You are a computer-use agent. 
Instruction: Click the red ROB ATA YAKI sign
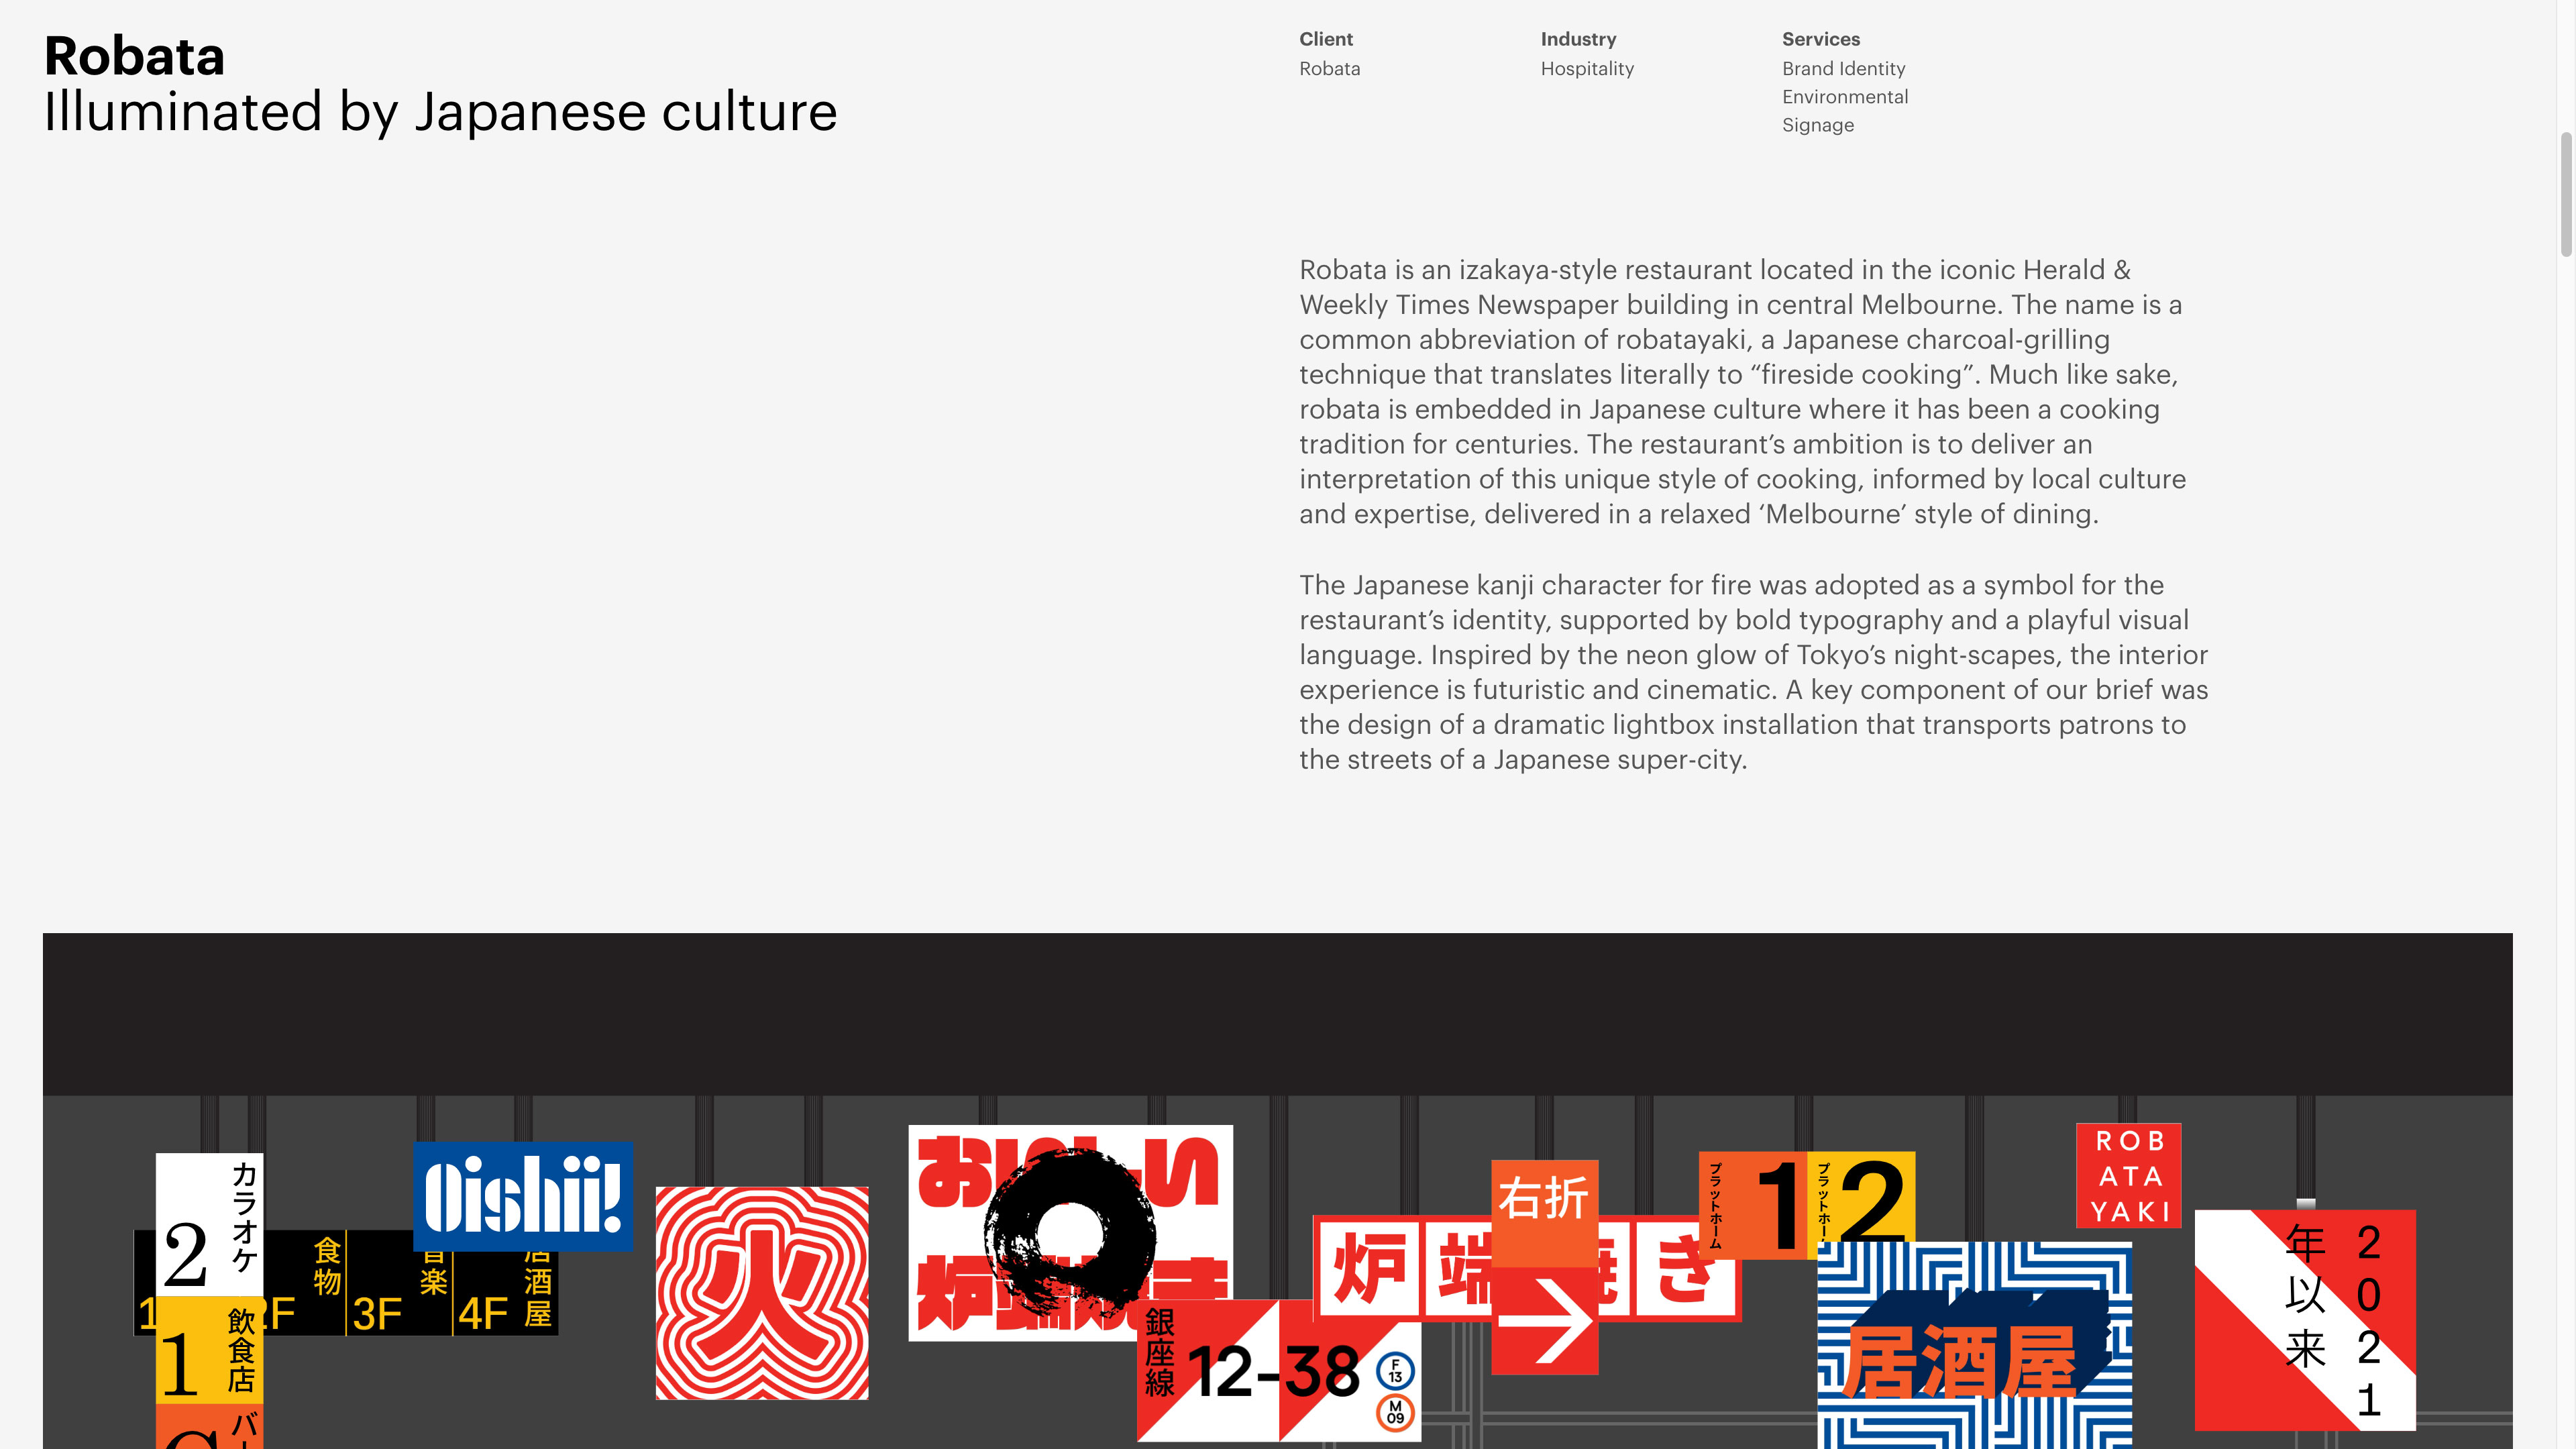pyautogui.click(x=2128, y=1175)
